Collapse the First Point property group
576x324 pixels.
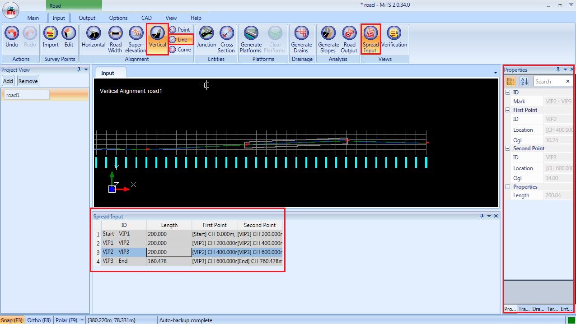pos(508,110)
